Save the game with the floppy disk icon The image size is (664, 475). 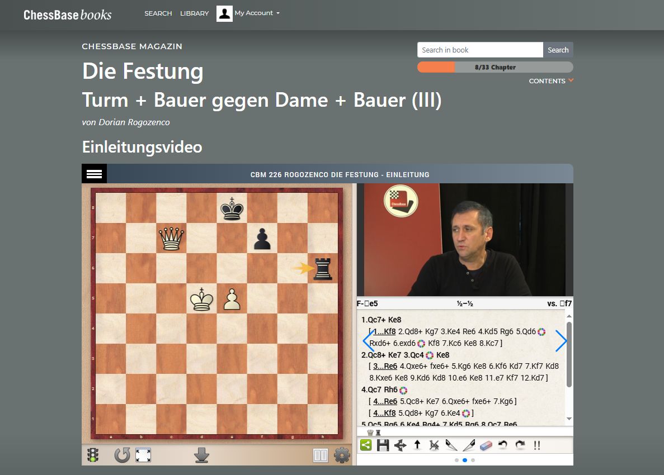[x=383, y=445]
